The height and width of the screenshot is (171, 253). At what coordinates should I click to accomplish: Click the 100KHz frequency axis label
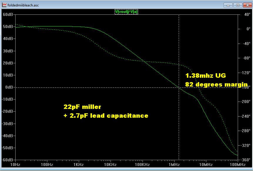pyautogui.click(x=143, y=165)
